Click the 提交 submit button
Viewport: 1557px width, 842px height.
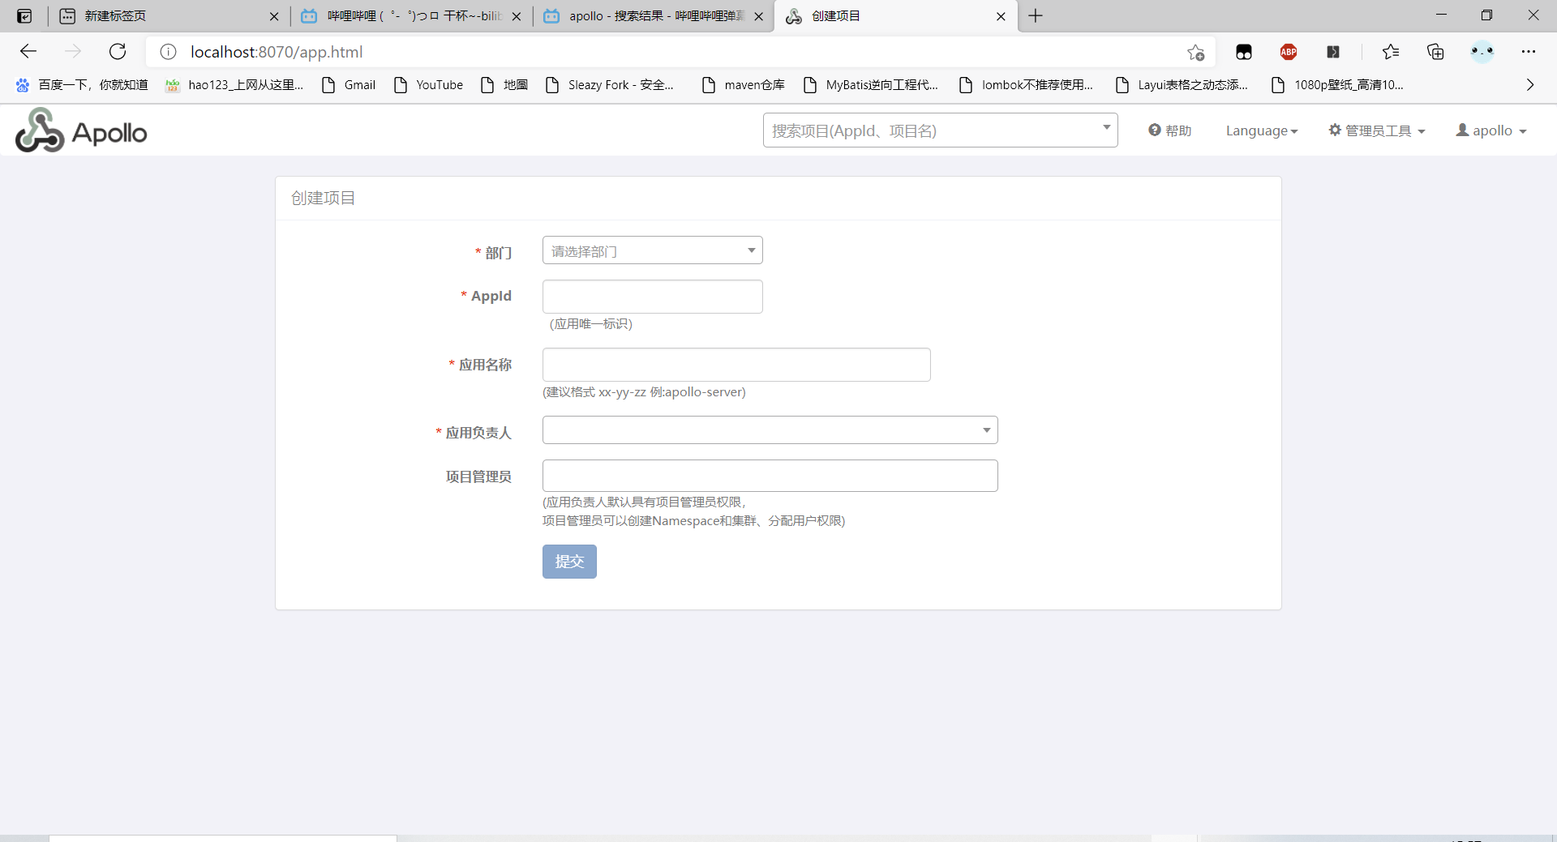(x=569, y=562)
